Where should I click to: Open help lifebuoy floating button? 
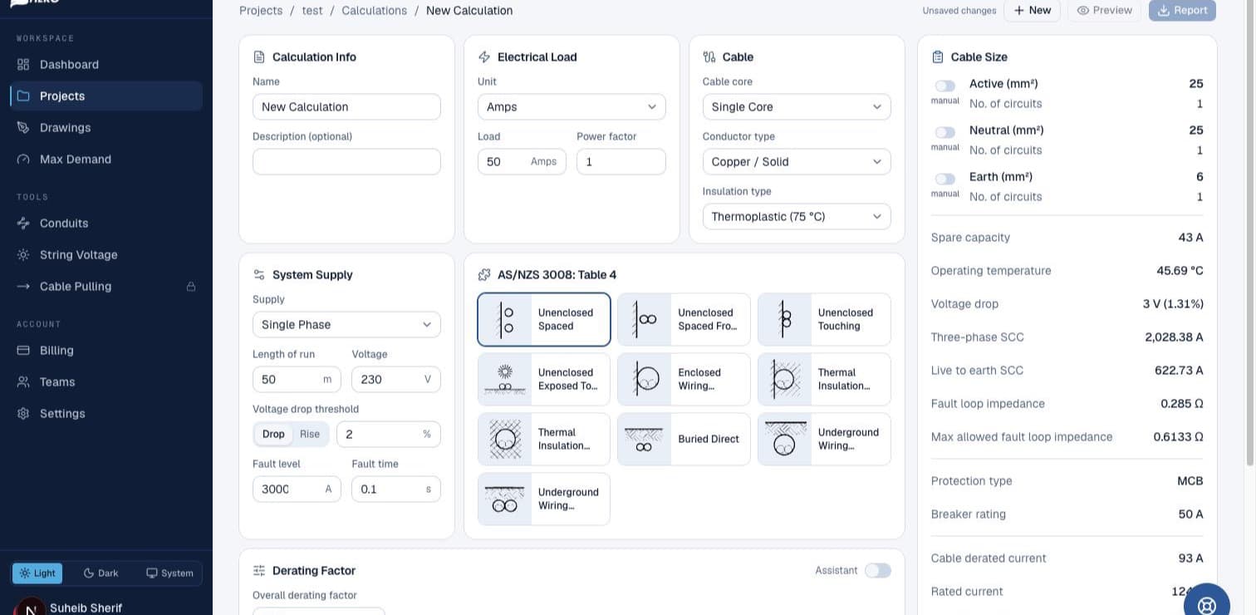(1206, 606)
